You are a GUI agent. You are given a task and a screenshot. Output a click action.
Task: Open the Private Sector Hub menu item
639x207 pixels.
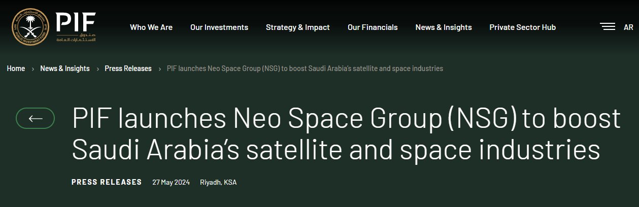point(522,27)
